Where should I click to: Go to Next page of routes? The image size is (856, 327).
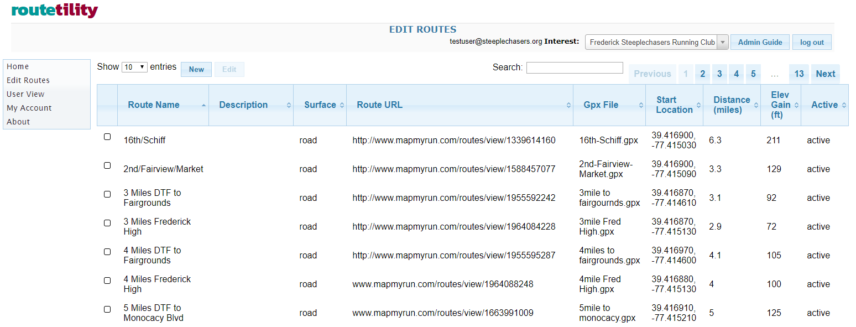[x=825, y=74]
